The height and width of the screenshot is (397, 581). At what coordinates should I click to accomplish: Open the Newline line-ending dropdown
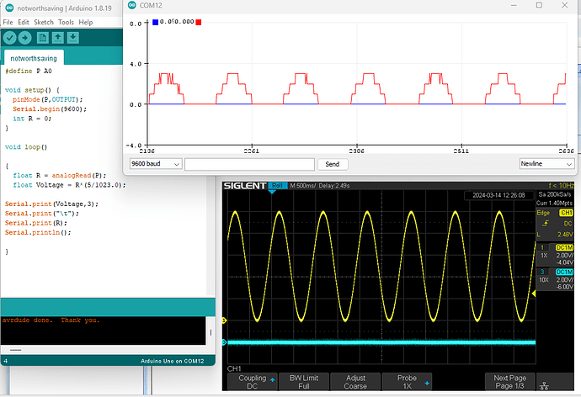click(546, 164)
